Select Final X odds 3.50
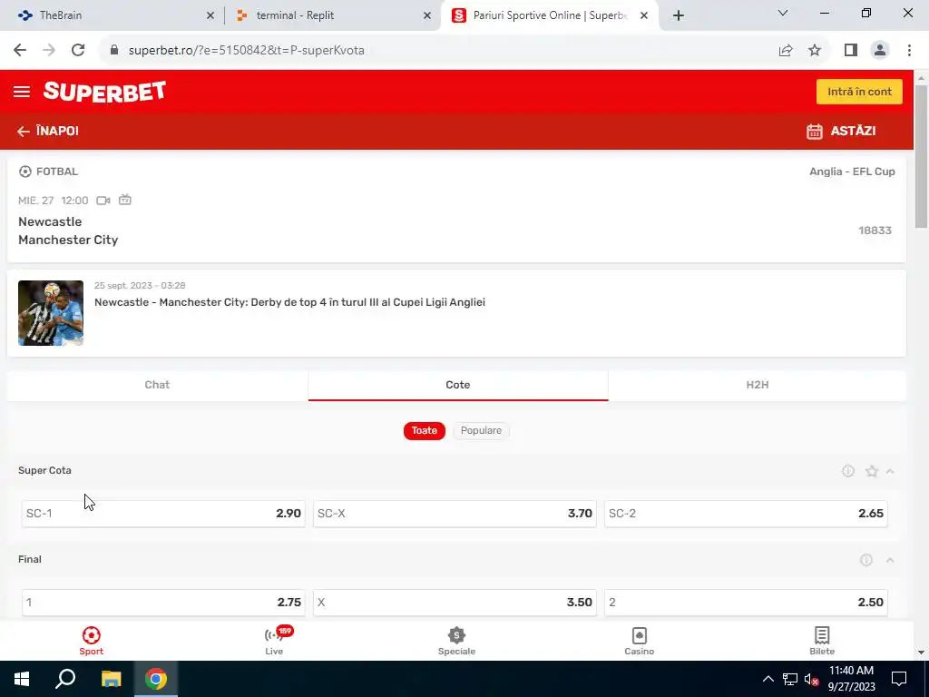The height and width of the screenshot is (697, 929). click(x=455, y=603)
